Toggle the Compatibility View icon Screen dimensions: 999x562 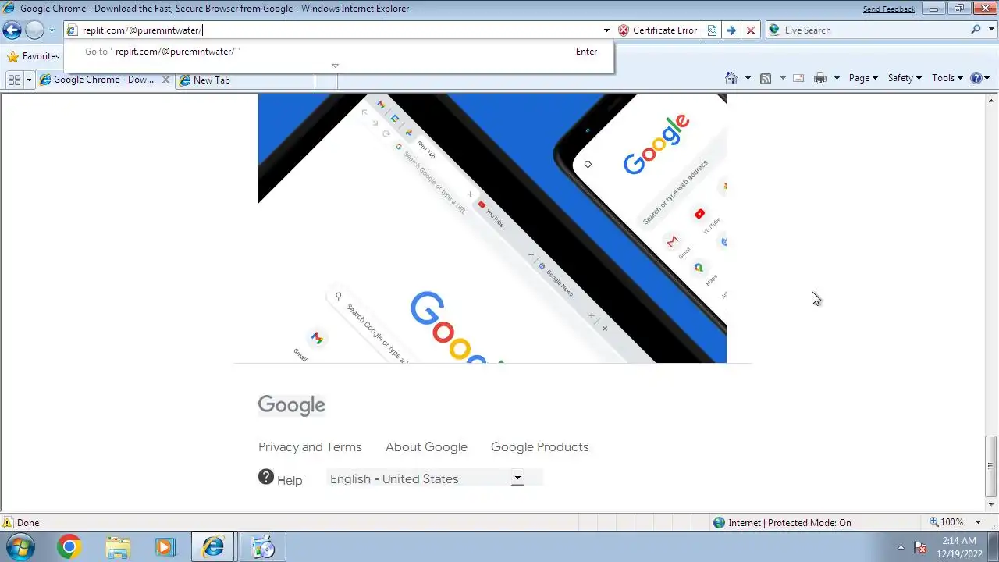click(x=712, y=30)
